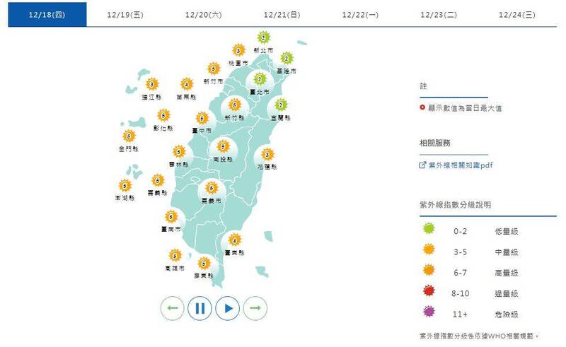Click the 南投縣 UV sun icon
This screenshot has height=347, width=566.
click(x=224, y=147)
